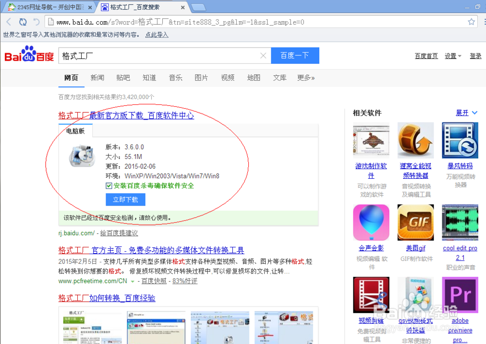Open 格式工厂 最新官方版下载 result link
This screenshot has width=486, height=344.
126,116
